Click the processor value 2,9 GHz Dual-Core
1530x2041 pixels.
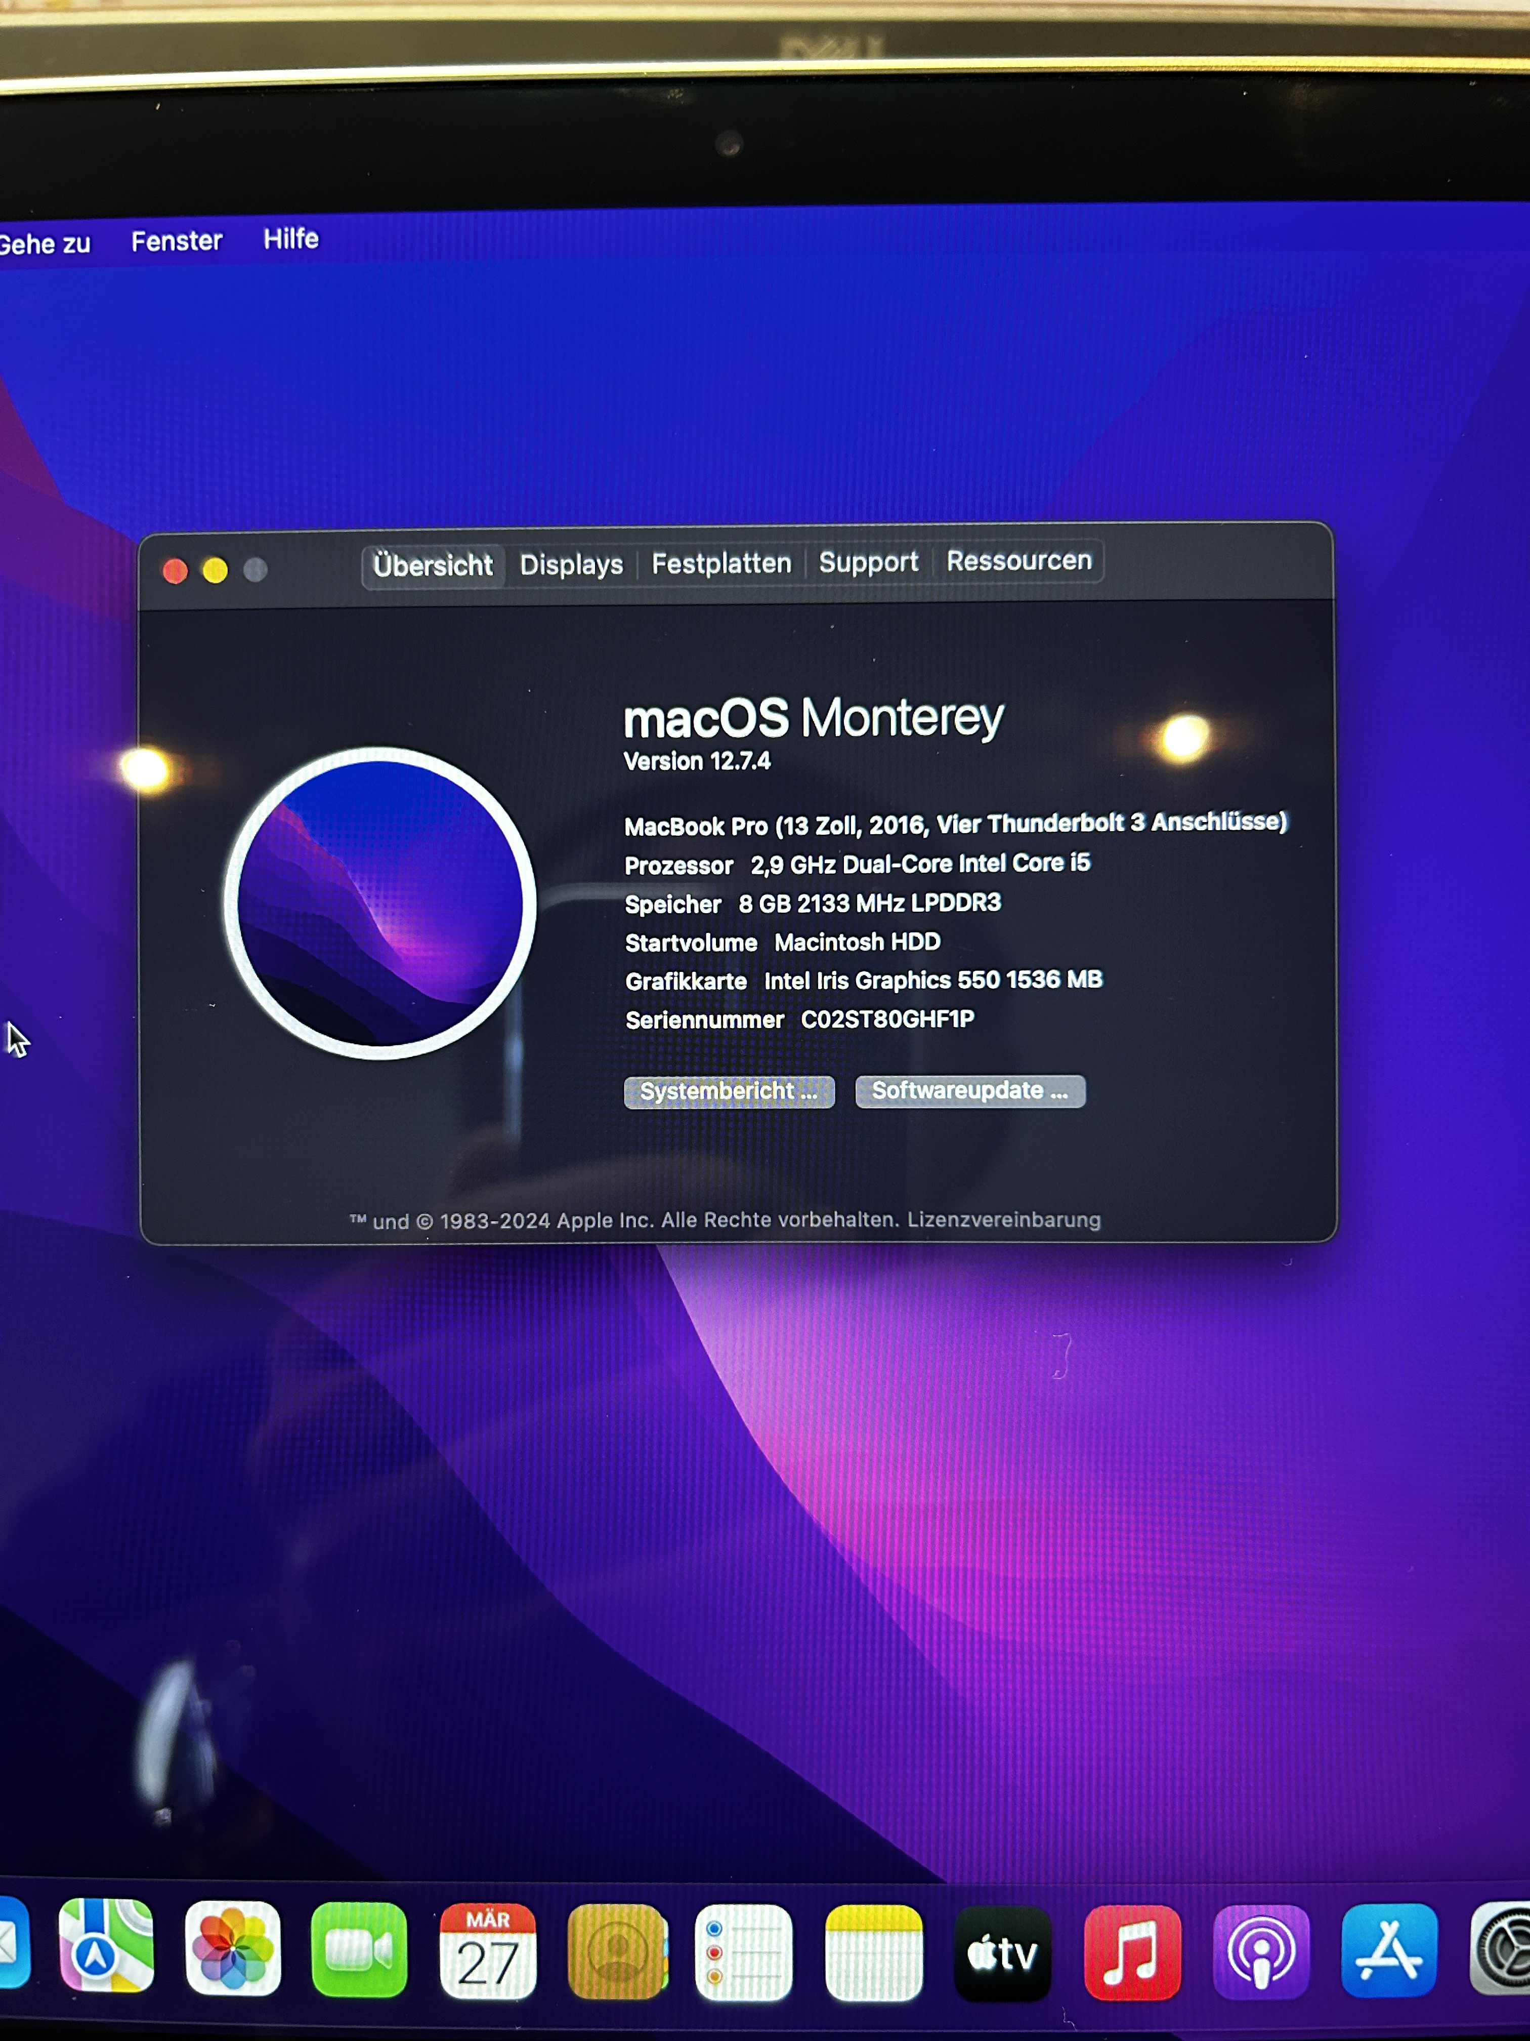point(919,864)
